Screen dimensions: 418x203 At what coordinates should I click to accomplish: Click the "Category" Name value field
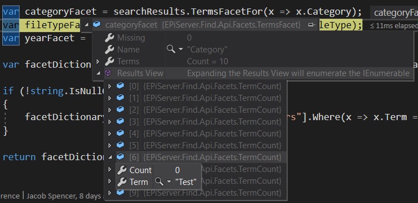[x=207, y=50]
